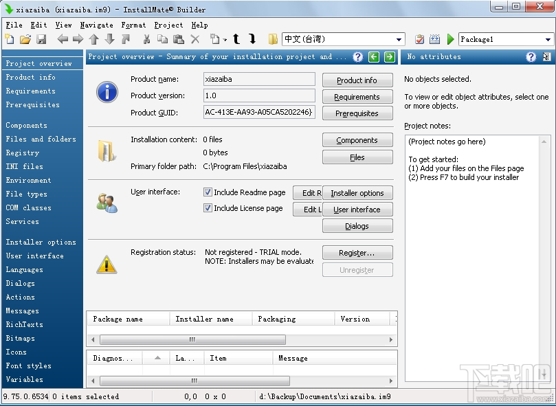Image resolution: width=556 pixels, height=406 pixels.
Task: Click the Save floppy disk icon
Action: pos(41,39)
